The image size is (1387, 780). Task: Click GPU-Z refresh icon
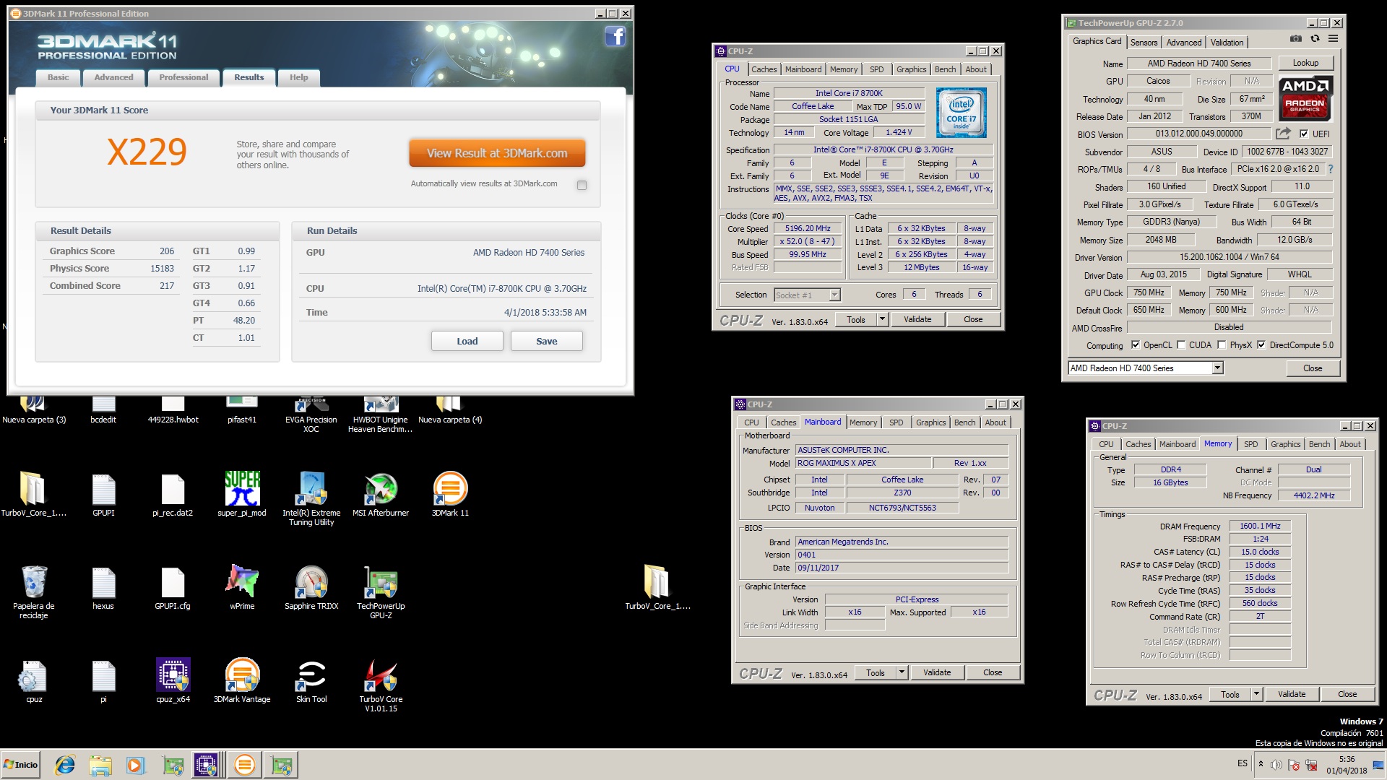coord(1315,39)
